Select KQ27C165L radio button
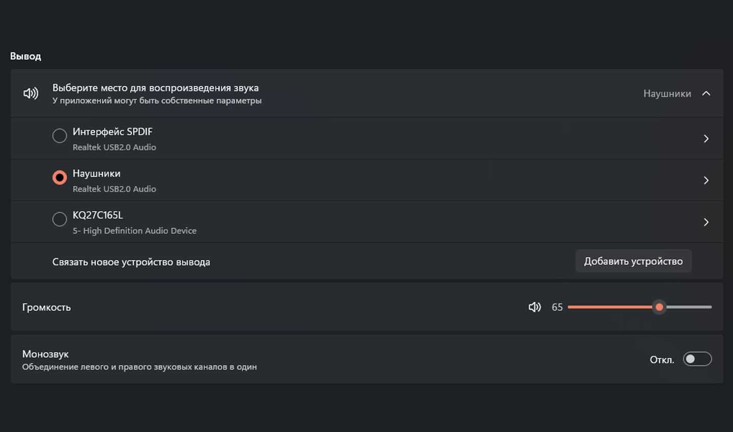 60,219
